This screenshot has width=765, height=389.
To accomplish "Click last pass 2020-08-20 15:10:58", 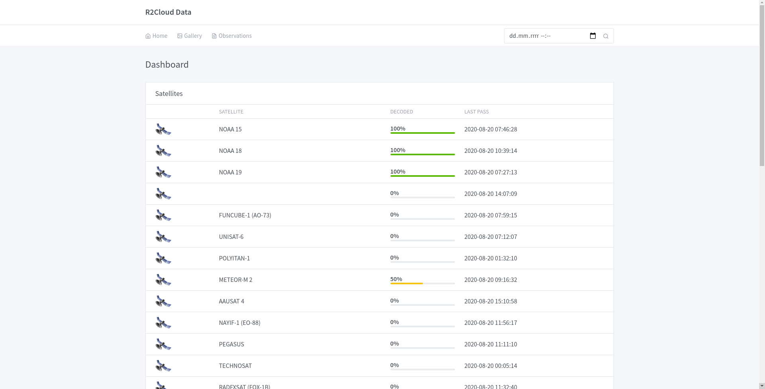I will (490, 301).
